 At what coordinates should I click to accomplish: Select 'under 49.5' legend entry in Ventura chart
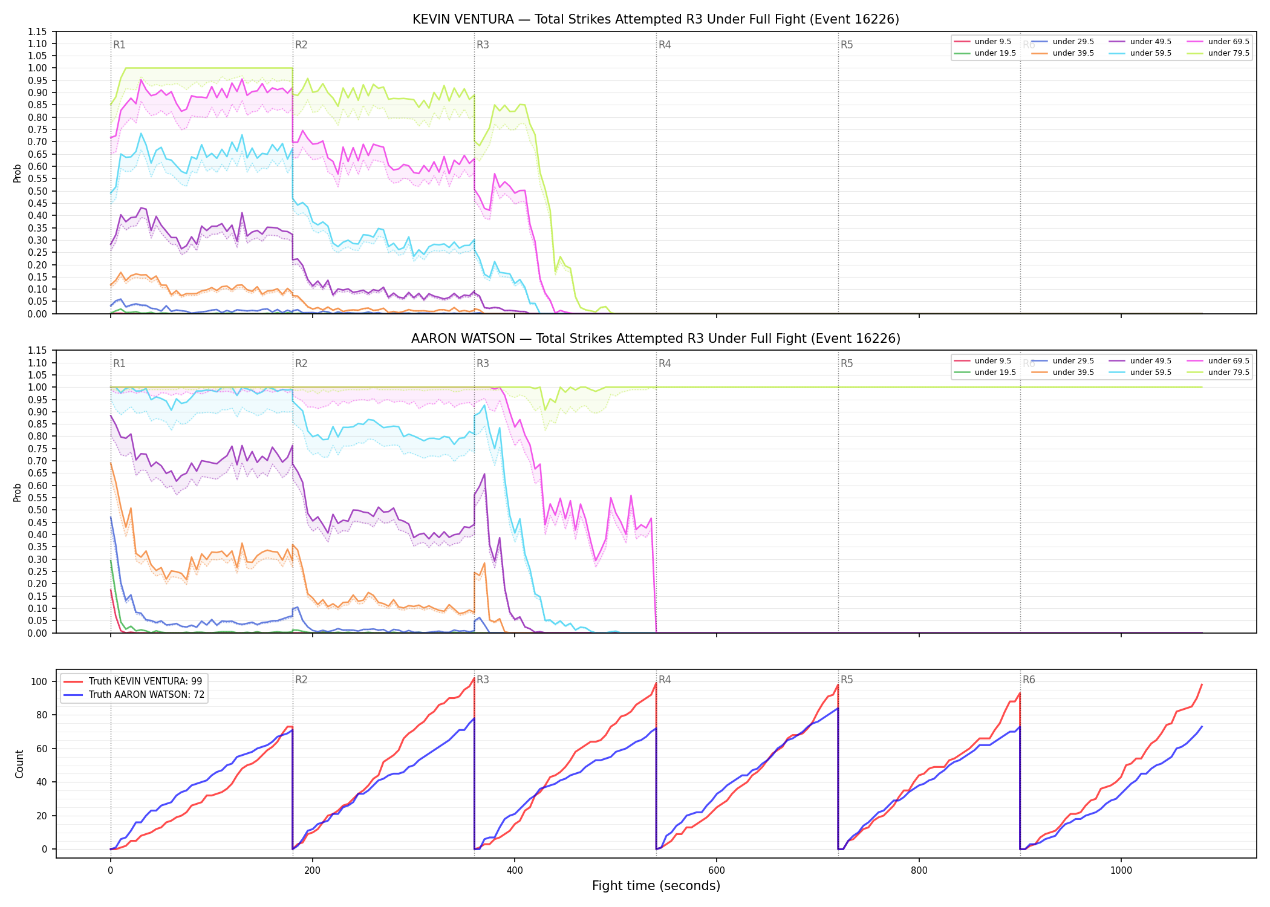[x=1140, y=42]
